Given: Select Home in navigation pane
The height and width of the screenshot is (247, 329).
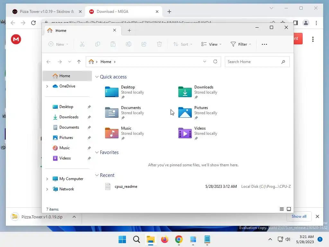Looking at the screenshot, I should click(x=67, y=76).
